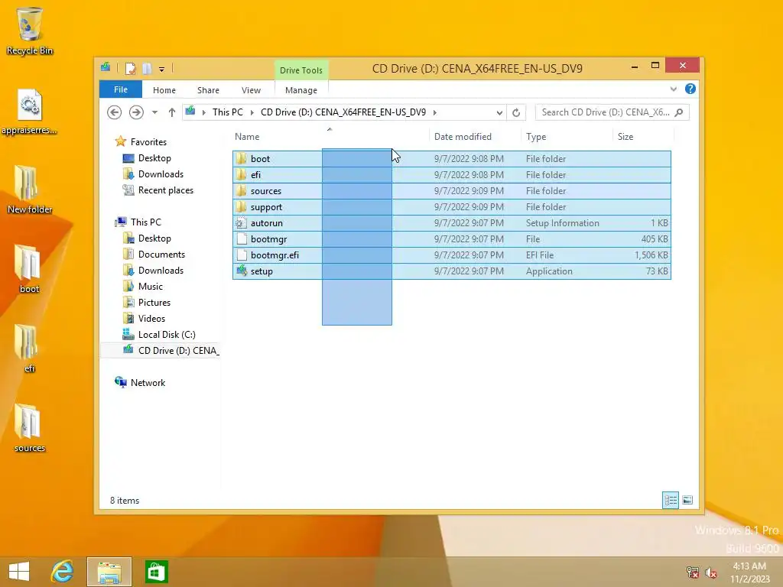Select the support folder in the file list

click(451, 206)
